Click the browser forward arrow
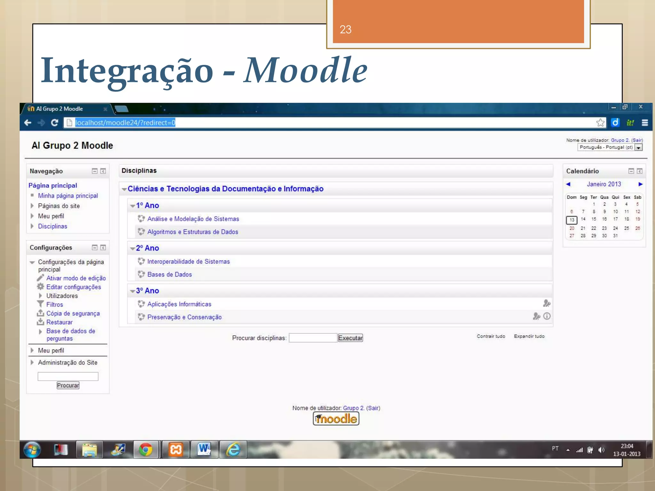This screenshot has width=655, height=491. coord(41,123)
